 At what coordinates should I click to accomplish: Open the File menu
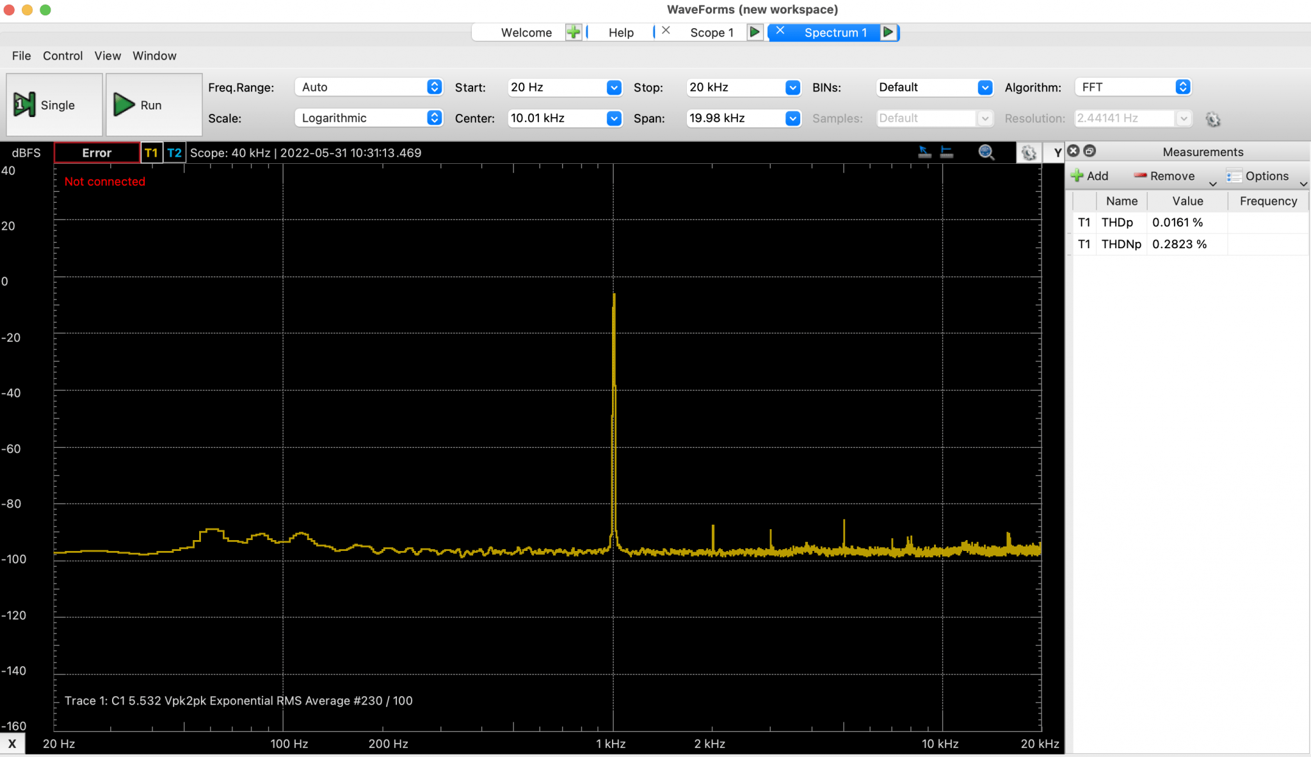[21, 56]
